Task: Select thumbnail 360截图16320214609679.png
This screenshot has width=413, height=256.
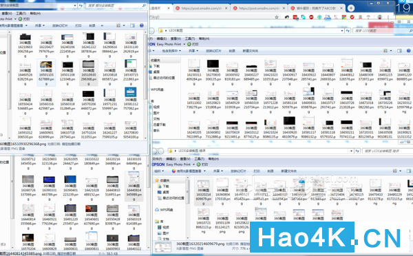Action: click(x=203, y=191)
